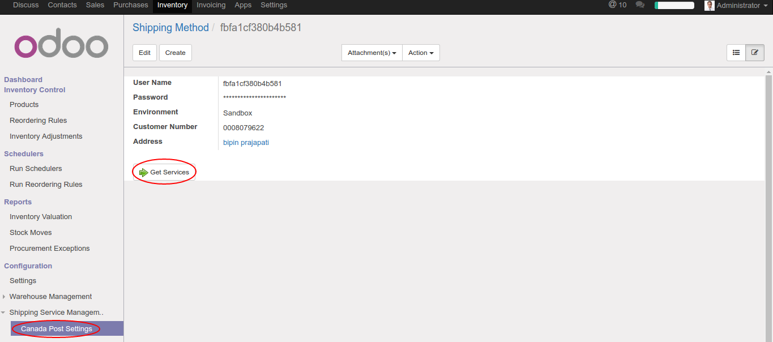The height and width of the screenshot is (342, 773).
Task: Switch to form view icon
Action: point(755,53)
